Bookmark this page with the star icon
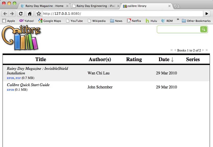The image size is (213, 147). 39,14
